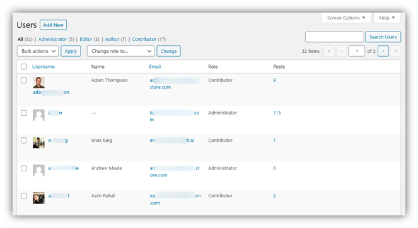Open the Bulk actions dropdown
Image resolution: width=418 pixels, height=228 pixels.
click(38, 51)
